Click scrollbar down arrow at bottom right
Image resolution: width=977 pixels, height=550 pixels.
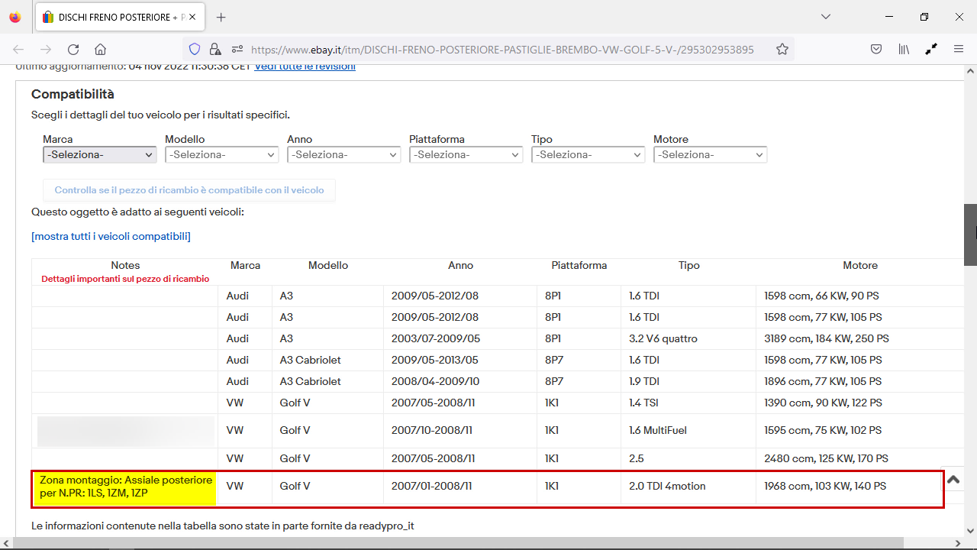970,530
